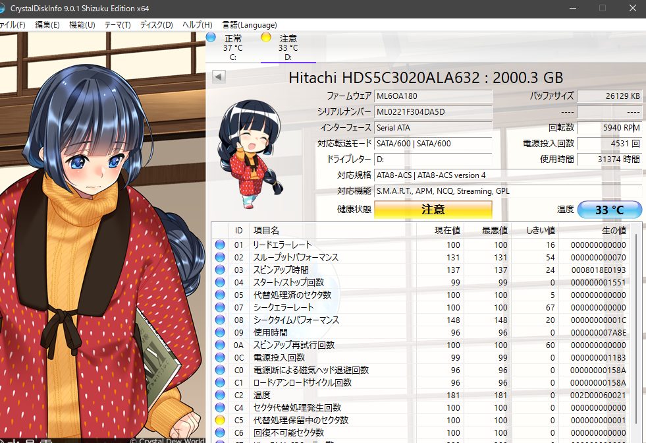This screenshot has width=646, height=443.
Task: Click the standard field ATA8-ACS
Action: (x=508, y=175)
